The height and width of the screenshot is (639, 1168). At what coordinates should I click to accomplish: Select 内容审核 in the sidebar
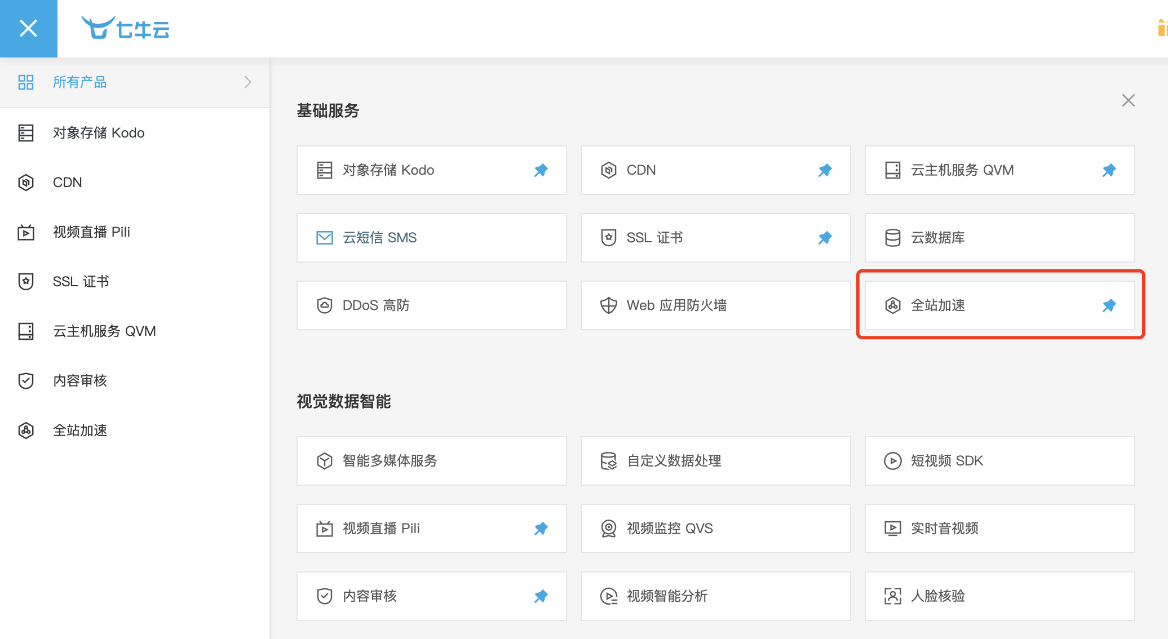coord(135,381)
